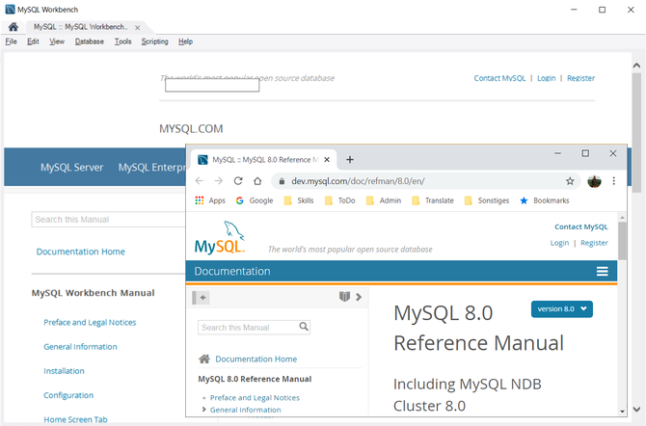Open the Configuration section link
The image size is (646, 426).
68,395
